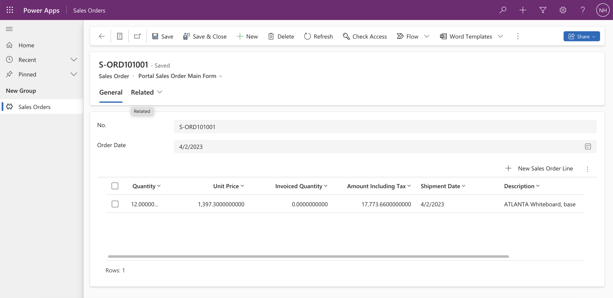Open the Order Date calendar picker

coord(588,147)
